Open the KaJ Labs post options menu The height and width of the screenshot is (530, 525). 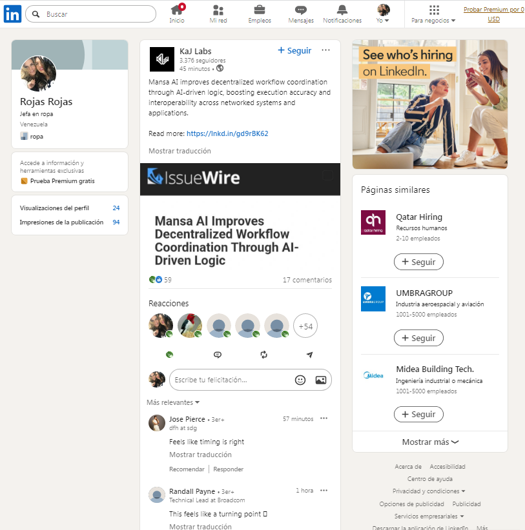click(325, 50)
